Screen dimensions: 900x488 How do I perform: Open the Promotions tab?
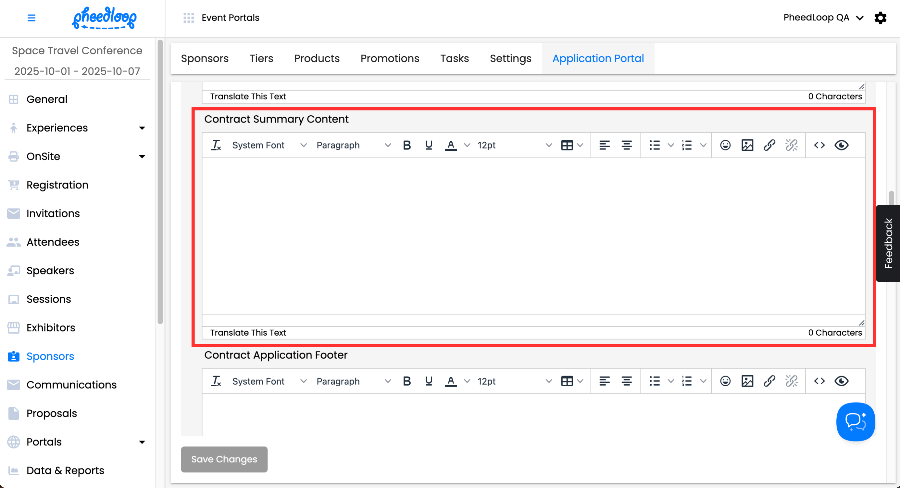(x=390, y=58)
